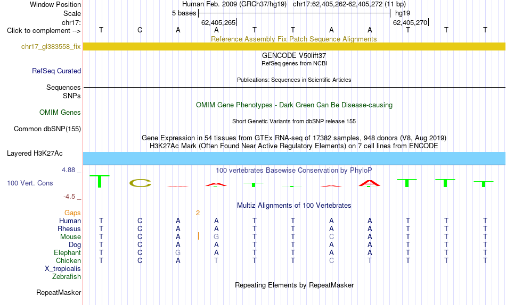This screenshot has width=506, height=305.
Task: Click the Common dbSNP(155) track label
Action: point(47,129)
